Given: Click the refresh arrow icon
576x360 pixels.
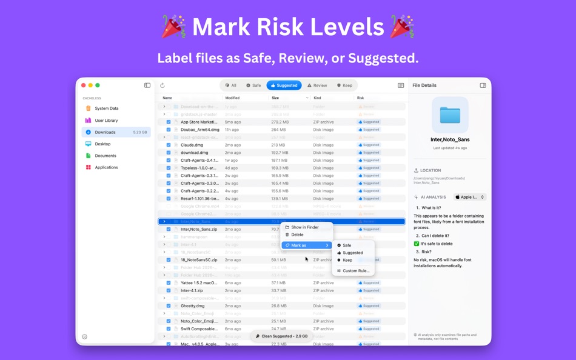Looking at the screenshot, I should [162, 85].
